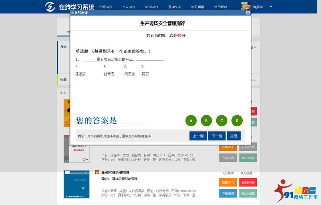
Task: Switch to the 培训中心 menu item
Action: click(x=152, y=6)
